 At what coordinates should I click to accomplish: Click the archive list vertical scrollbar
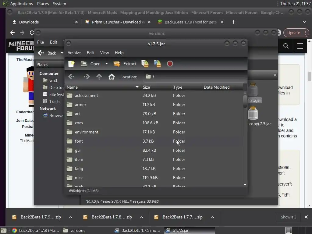tap(245, 101)
